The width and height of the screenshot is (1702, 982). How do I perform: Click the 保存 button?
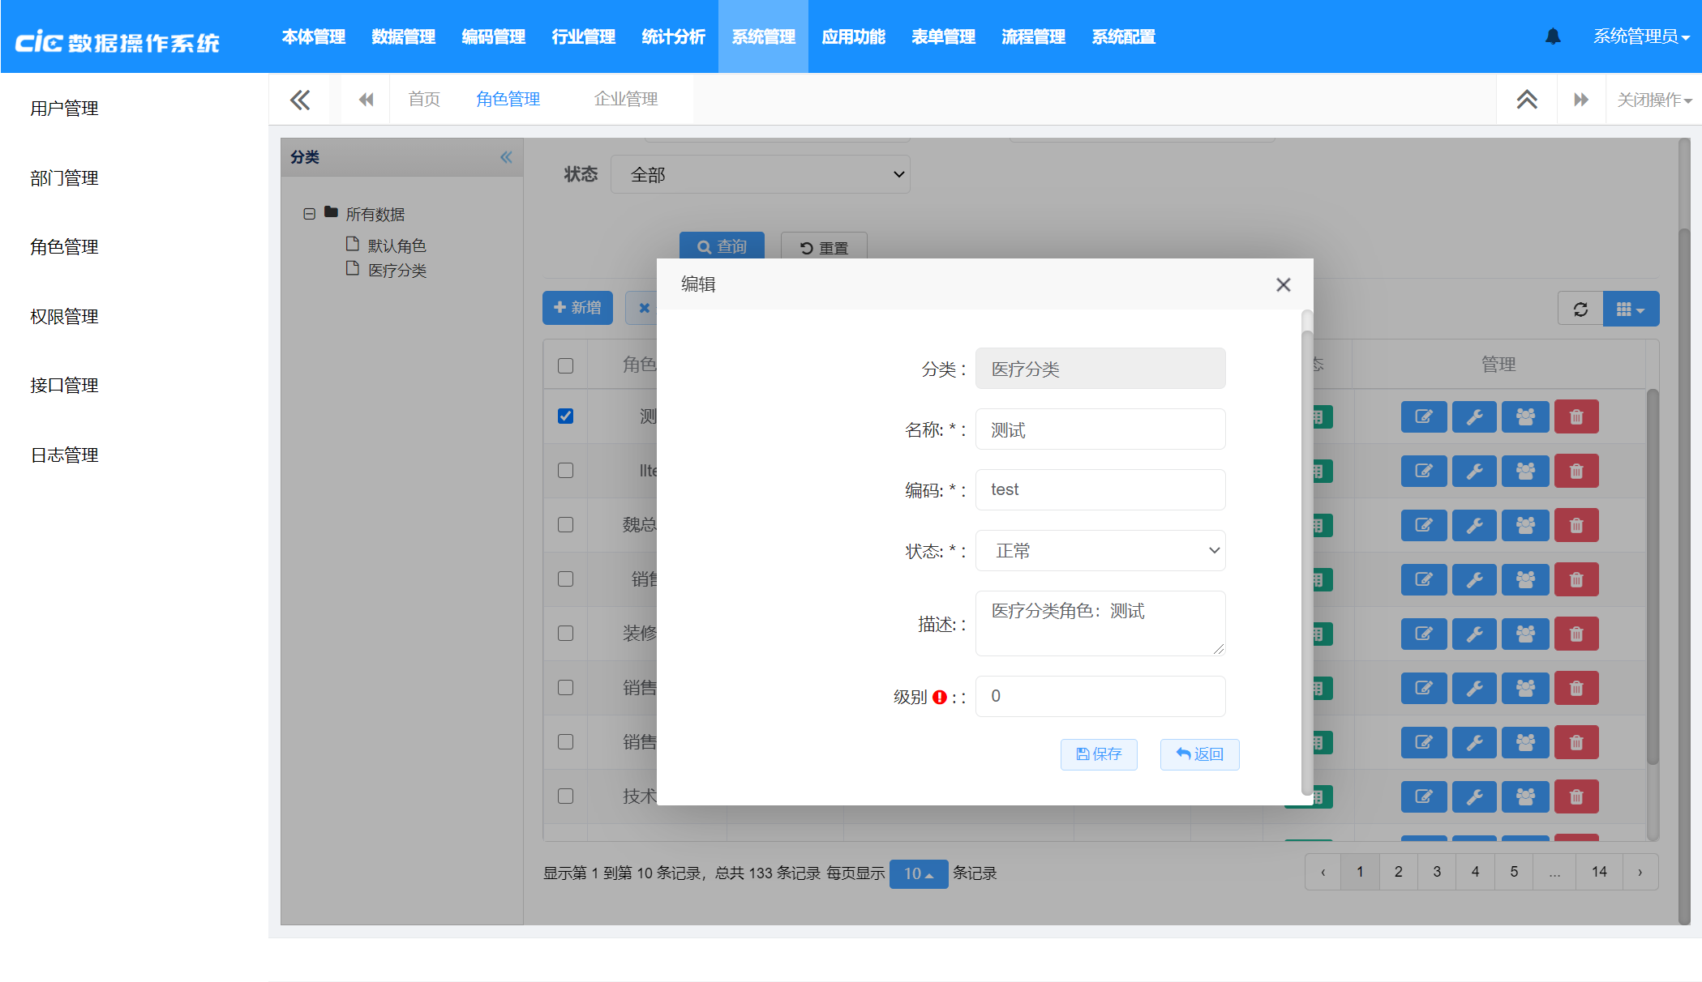(x=1098, y=754)
